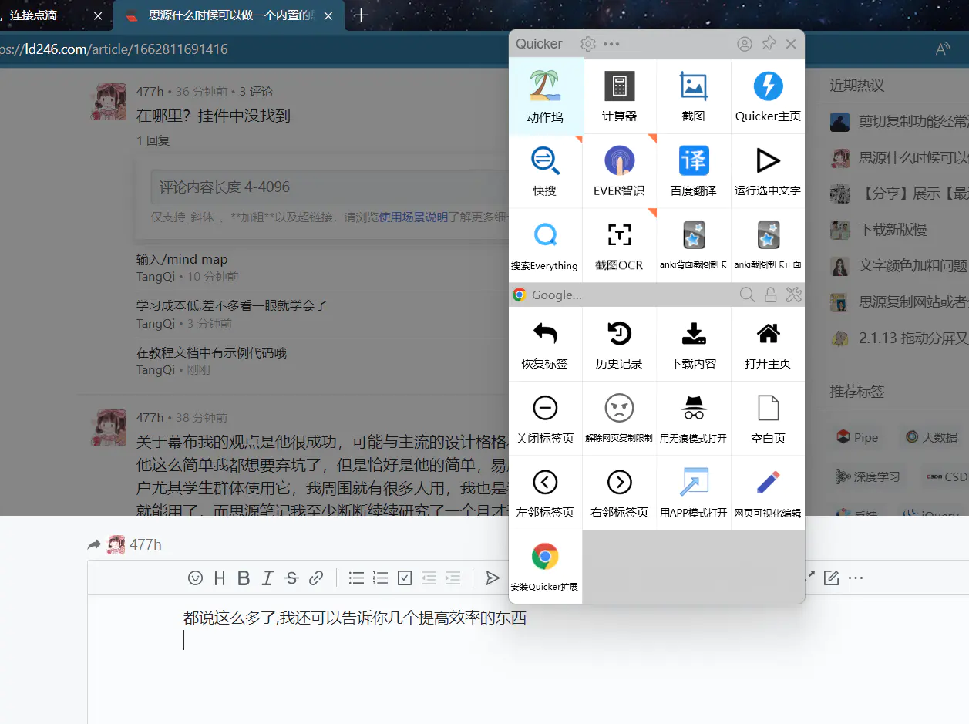Image resolution: width=969 pixels, height=724 pixels.
Task: Switch to 连接点滴 browser tab
Action: click(x=56, y=15)
